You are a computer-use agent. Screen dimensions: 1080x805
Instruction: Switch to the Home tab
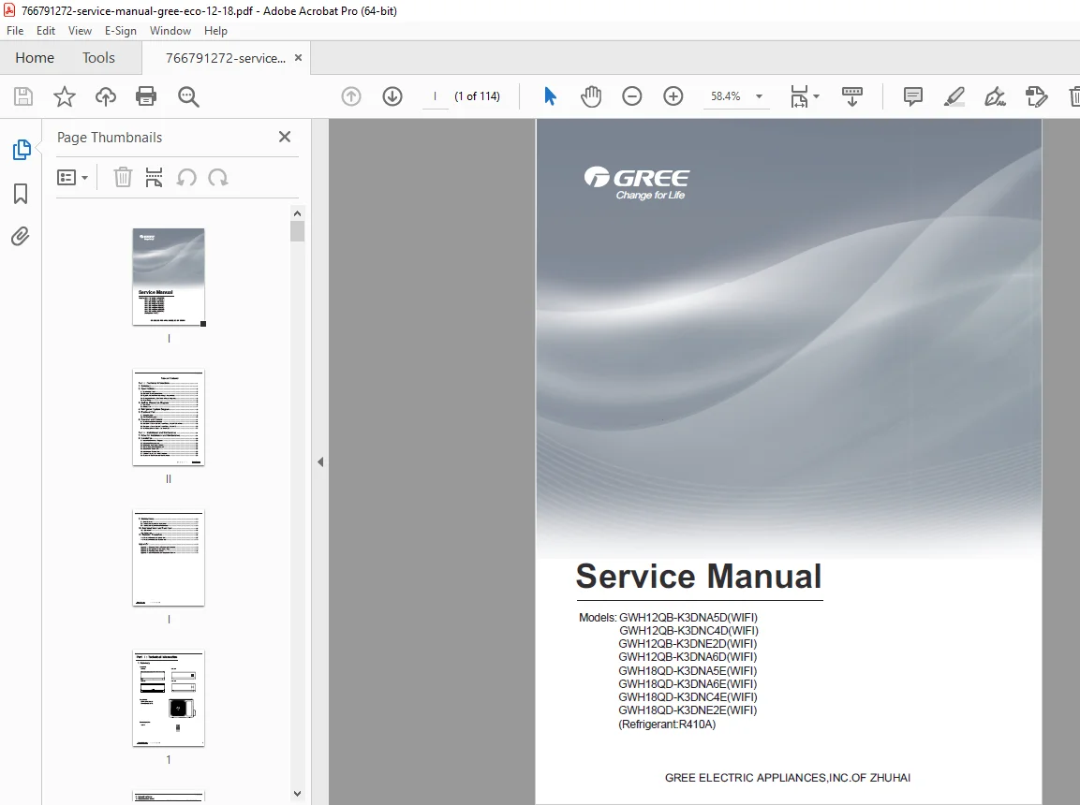pyautogui.click(x=35, y=58)
